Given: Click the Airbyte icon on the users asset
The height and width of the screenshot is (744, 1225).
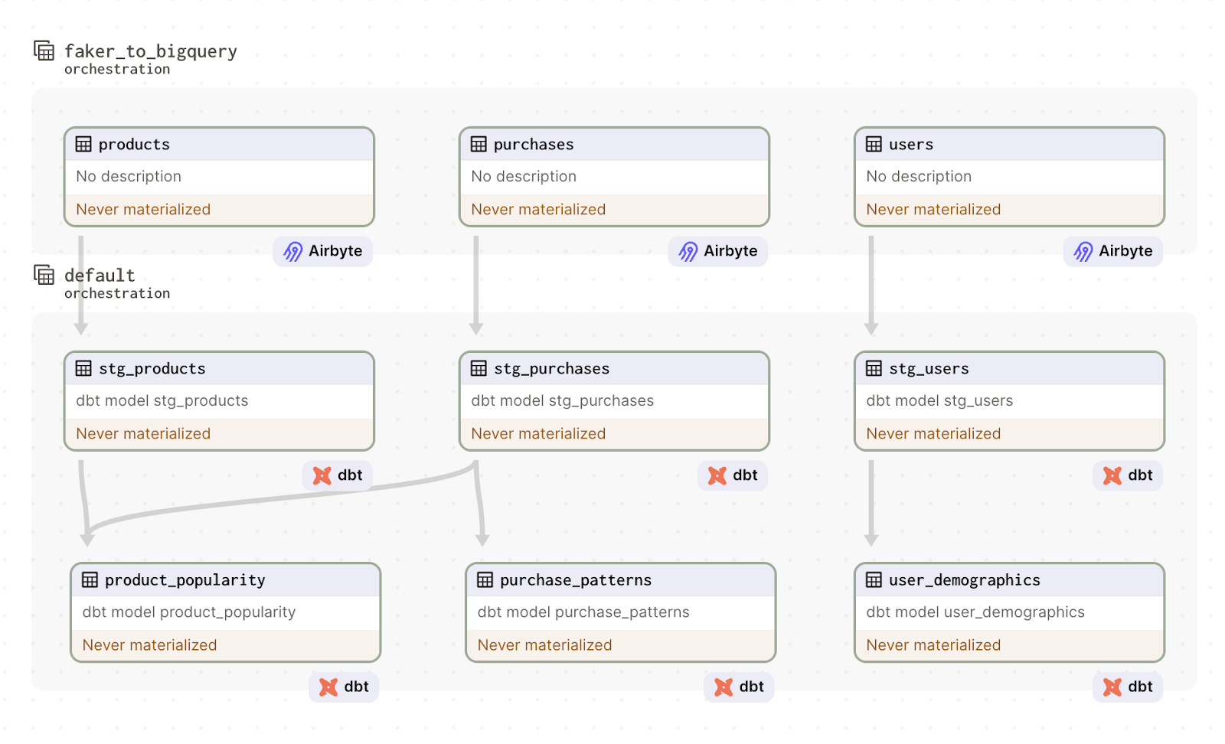Looking at the screenshot, I should tap(1083, 251).
